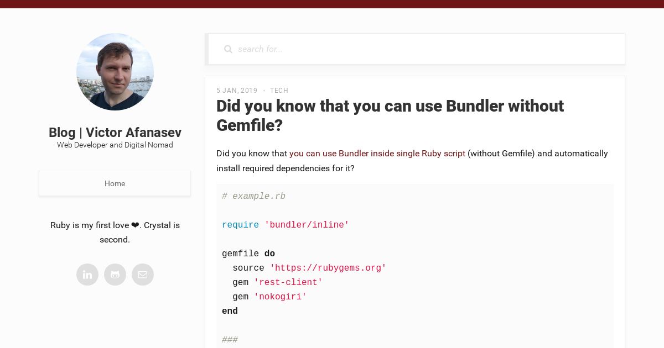Viewport: 664px width, 348px height.
Task: Open the "Blog | Victor Afanasev" title
Action: 115,133
